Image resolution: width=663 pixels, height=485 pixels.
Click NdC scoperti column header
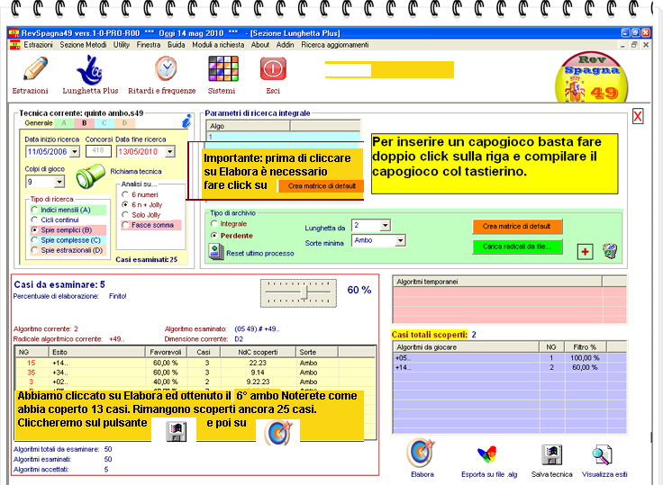point(258,352)
